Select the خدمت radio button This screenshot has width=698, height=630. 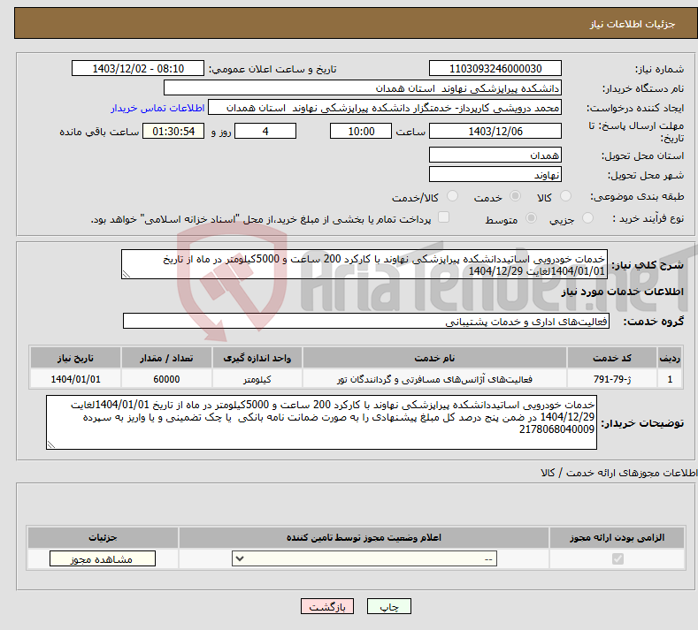515,196
